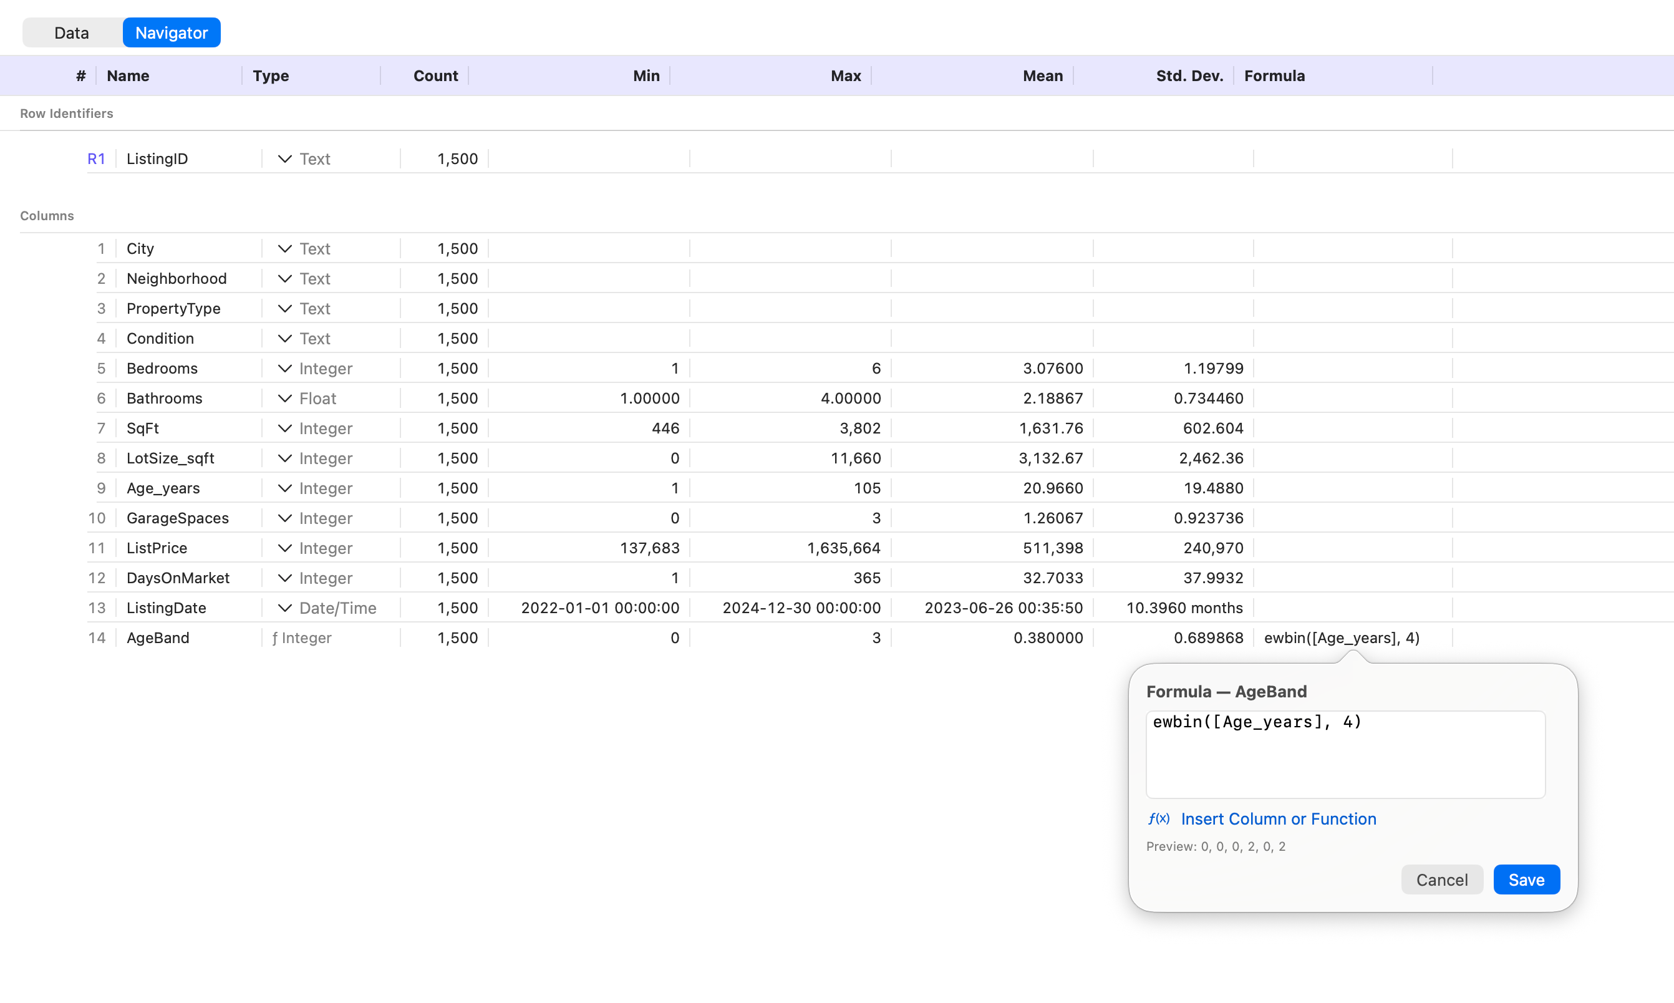Select the ListPrice column name
1674x1003 pixels.
tap(156, 548)
